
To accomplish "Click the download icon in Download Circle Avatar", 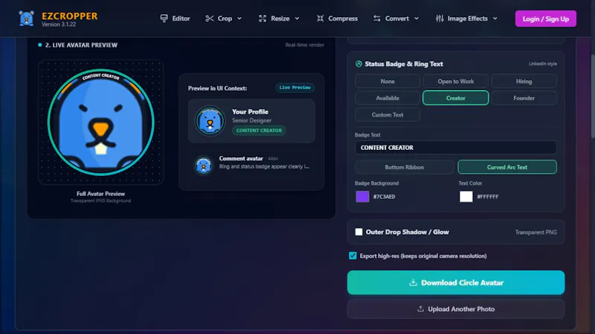I will tap(413, 283).
